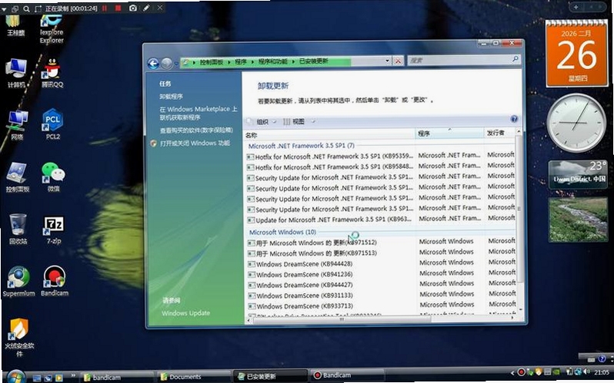Screen dimensions: 614x383
Task: Switch to the Bandicam app taskbar button
Action: [x=348, y=375]
